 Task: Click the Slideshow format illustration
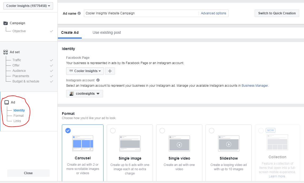click(x=229, y=144)
